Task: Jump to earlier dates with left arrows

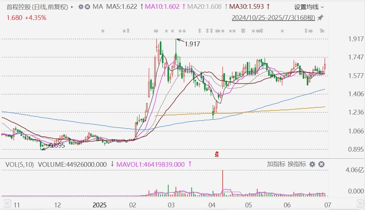Action: tap(7, 204)
